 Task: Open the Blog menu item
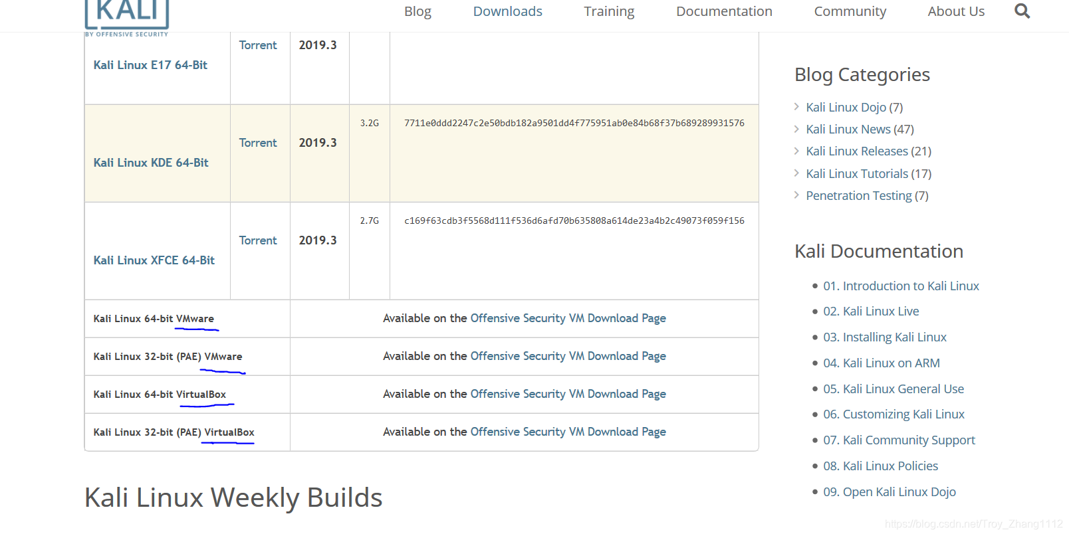417,11
